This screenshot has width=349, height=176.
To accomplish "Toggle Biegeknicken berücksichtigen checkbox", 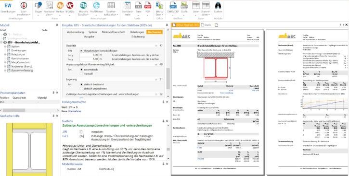I will pos(81,51).
